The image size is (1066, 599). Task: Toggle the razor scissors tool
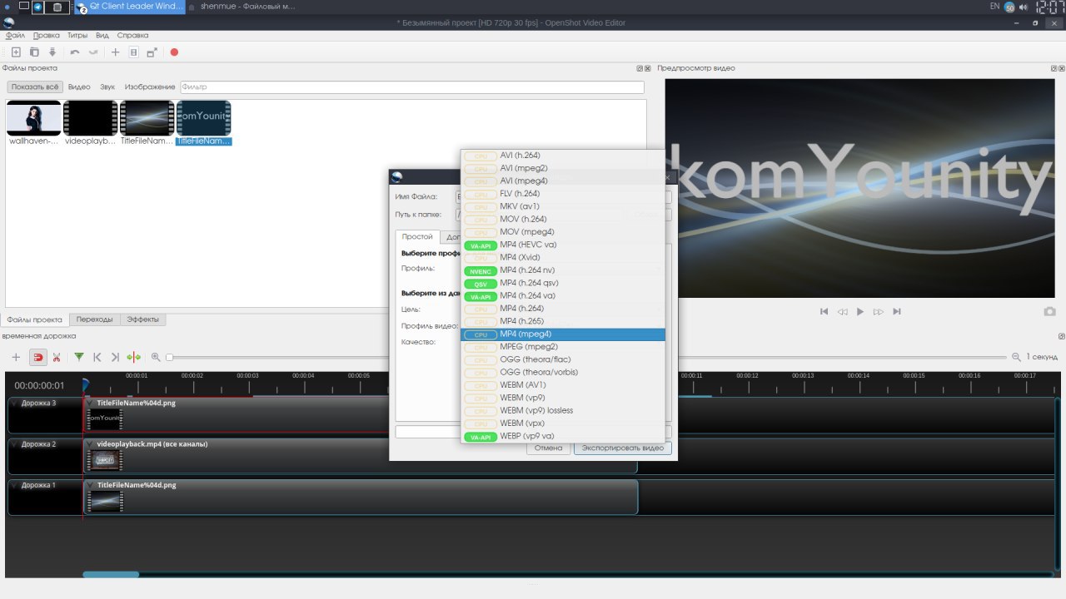57,357
